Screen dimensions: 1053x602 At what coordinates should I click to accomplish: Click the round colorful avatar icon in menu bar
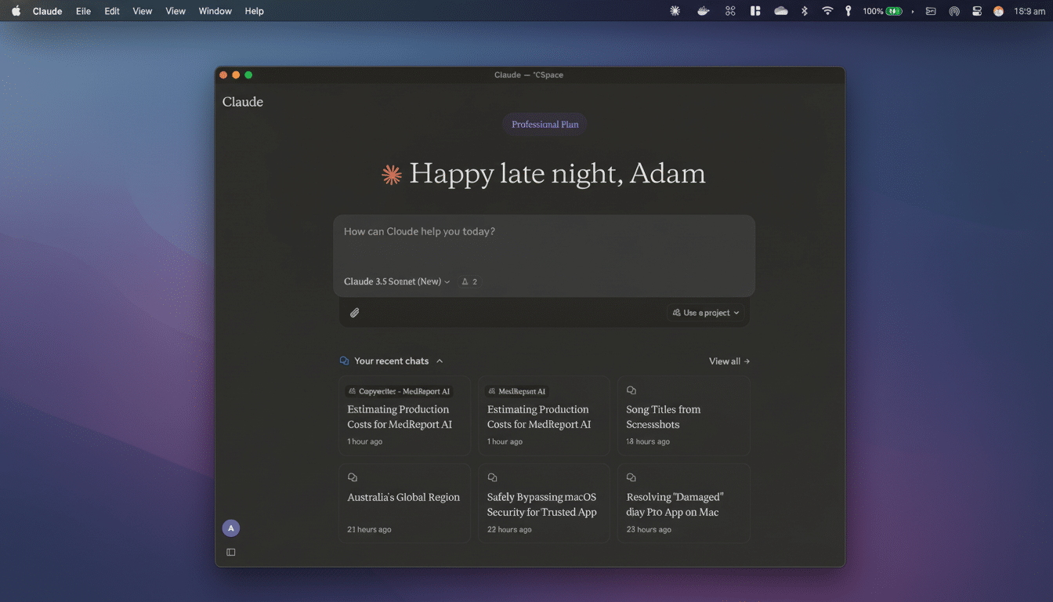coord(998,11)
